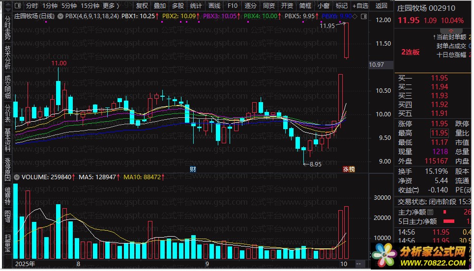474x271 pixels.
Task: Open the PBX indicator settings round arrow icon
Action: point(60,16)
